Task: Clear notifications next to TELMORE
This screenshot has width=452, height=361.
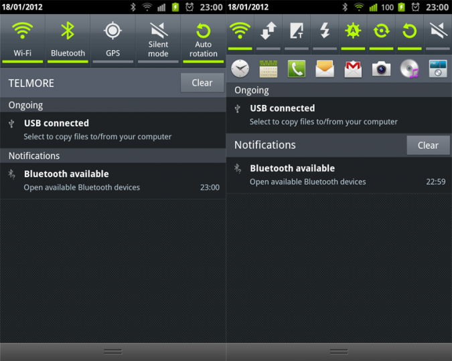Action: click(202, 83)
